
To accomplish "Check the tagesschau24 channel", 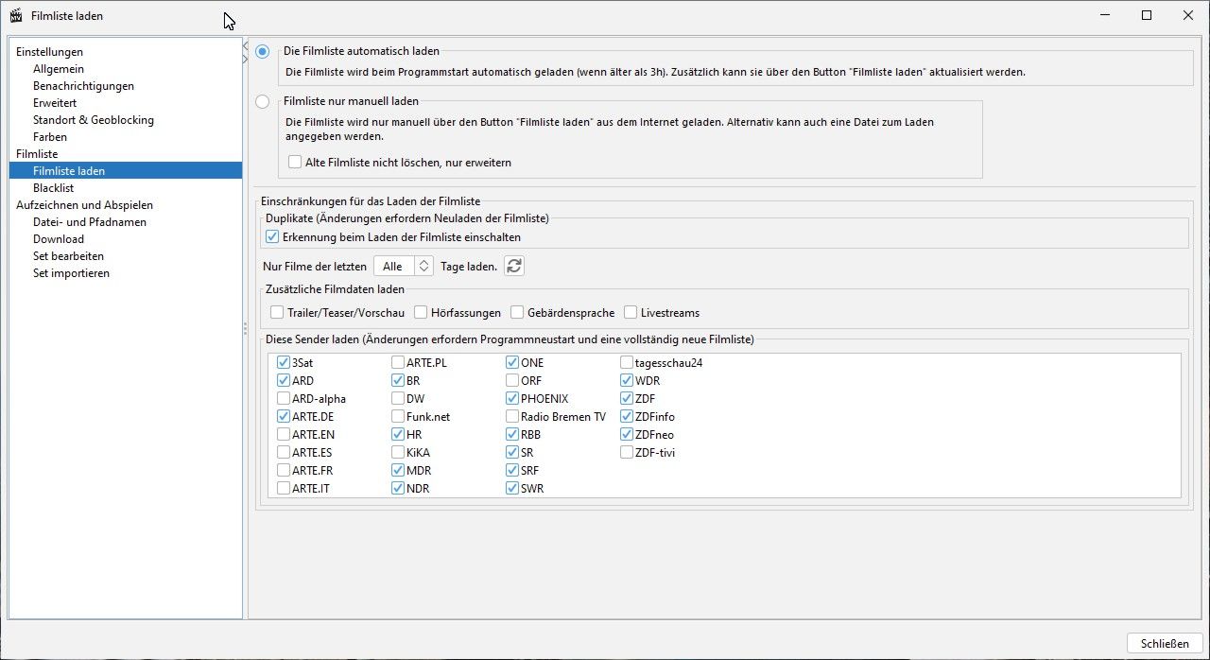I will [627, 362].
